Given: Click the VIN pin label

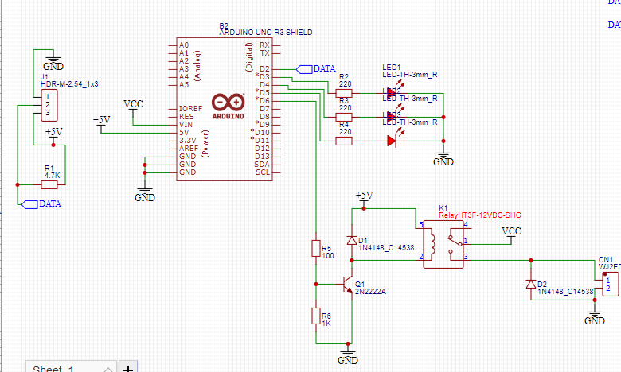Looking at the screenshot, I should coord(186,125).
